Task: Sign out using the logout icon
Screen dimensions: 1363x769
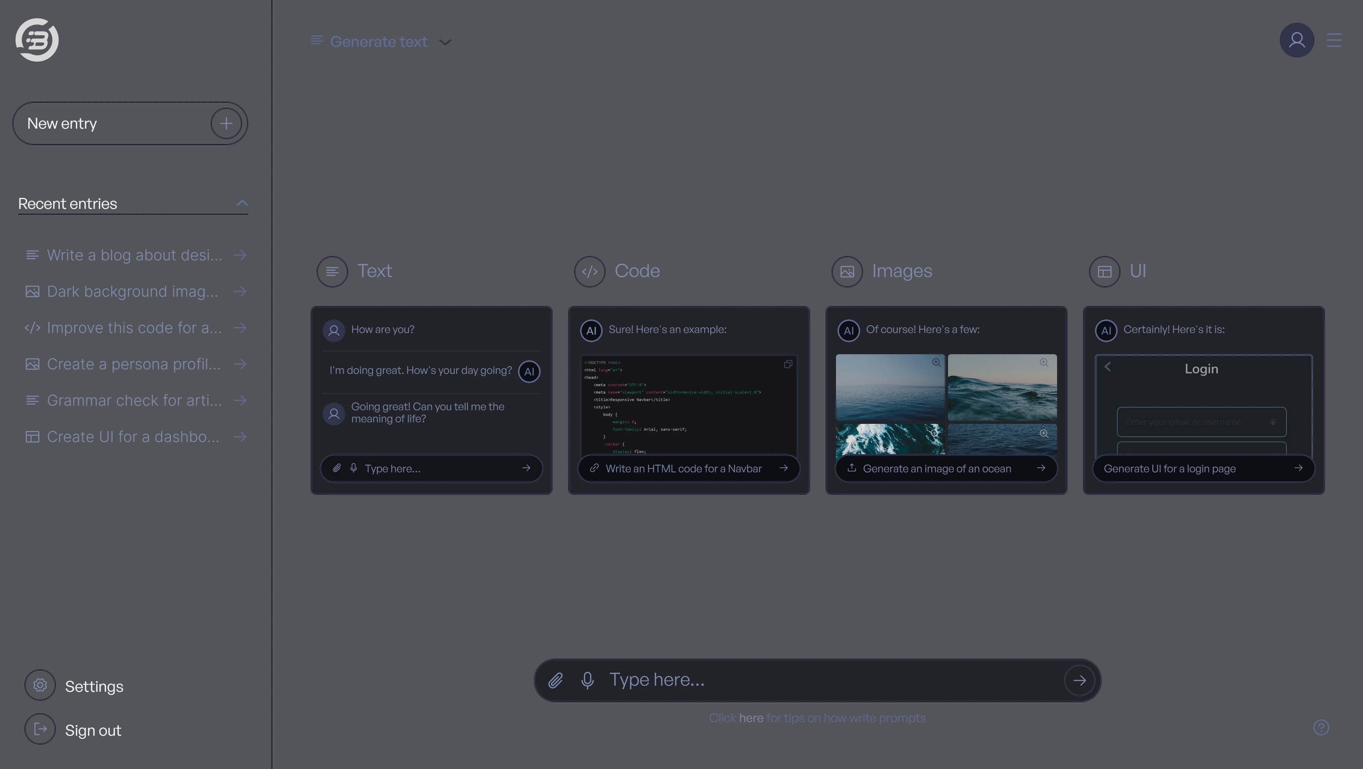Action: pyautogui.click(x=40, y=729)
